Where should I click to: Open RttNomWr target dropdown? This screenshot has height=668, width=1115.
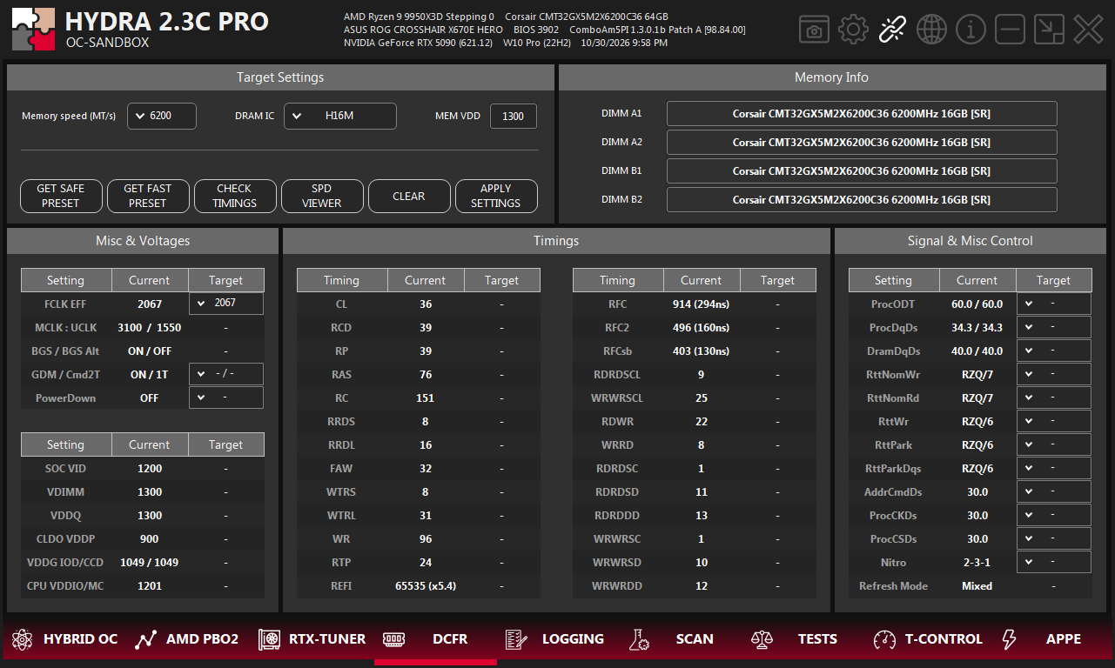pos(1054,374)
